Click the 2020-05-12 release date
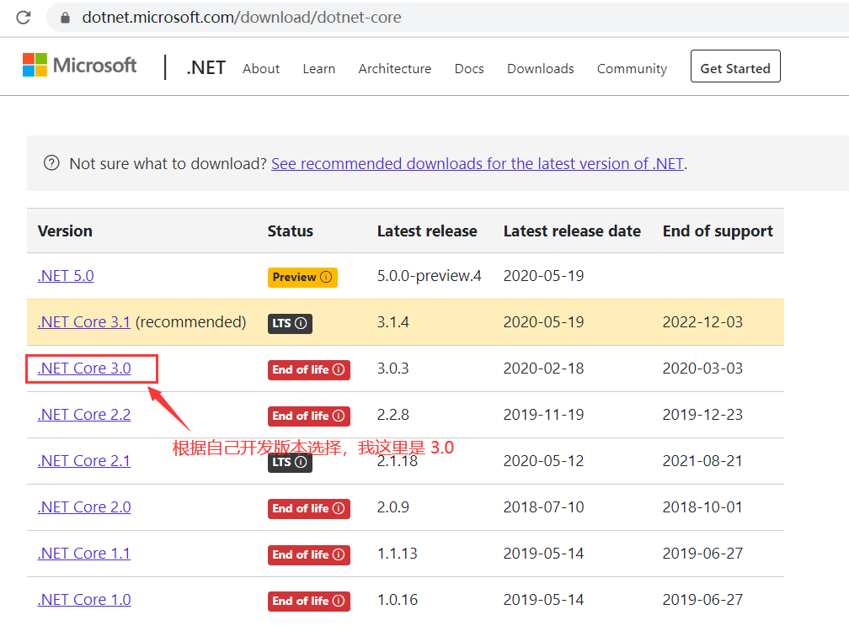 tap(543, 461)
